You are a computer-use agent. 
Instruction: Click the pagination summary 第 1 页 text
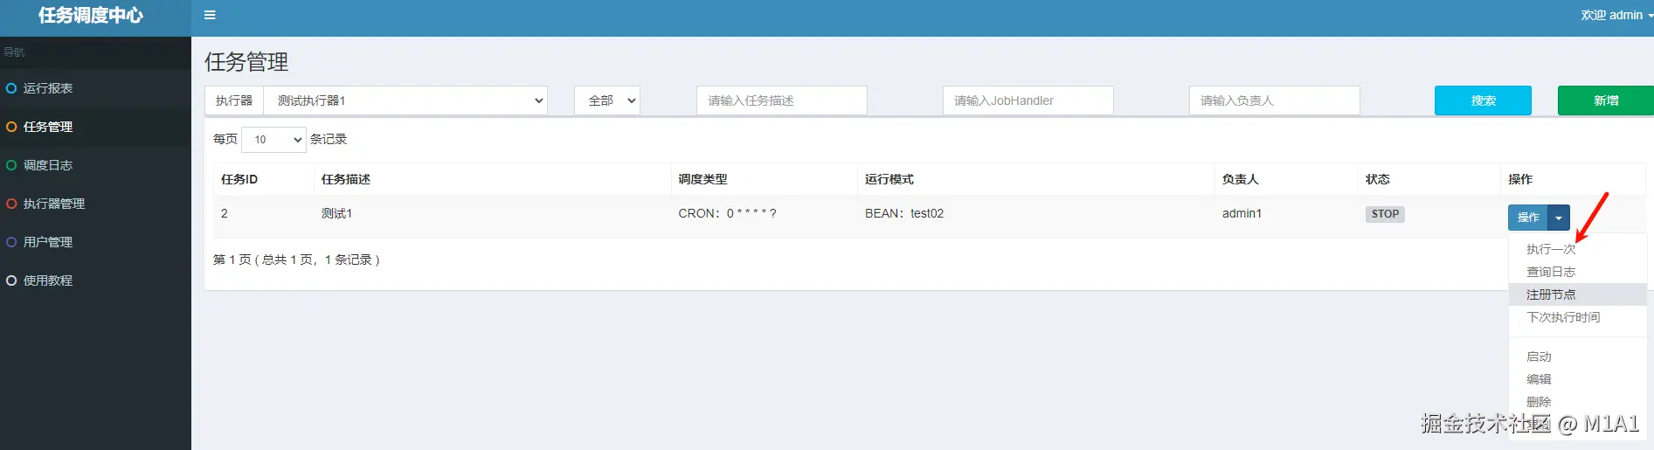pos(296,260)
